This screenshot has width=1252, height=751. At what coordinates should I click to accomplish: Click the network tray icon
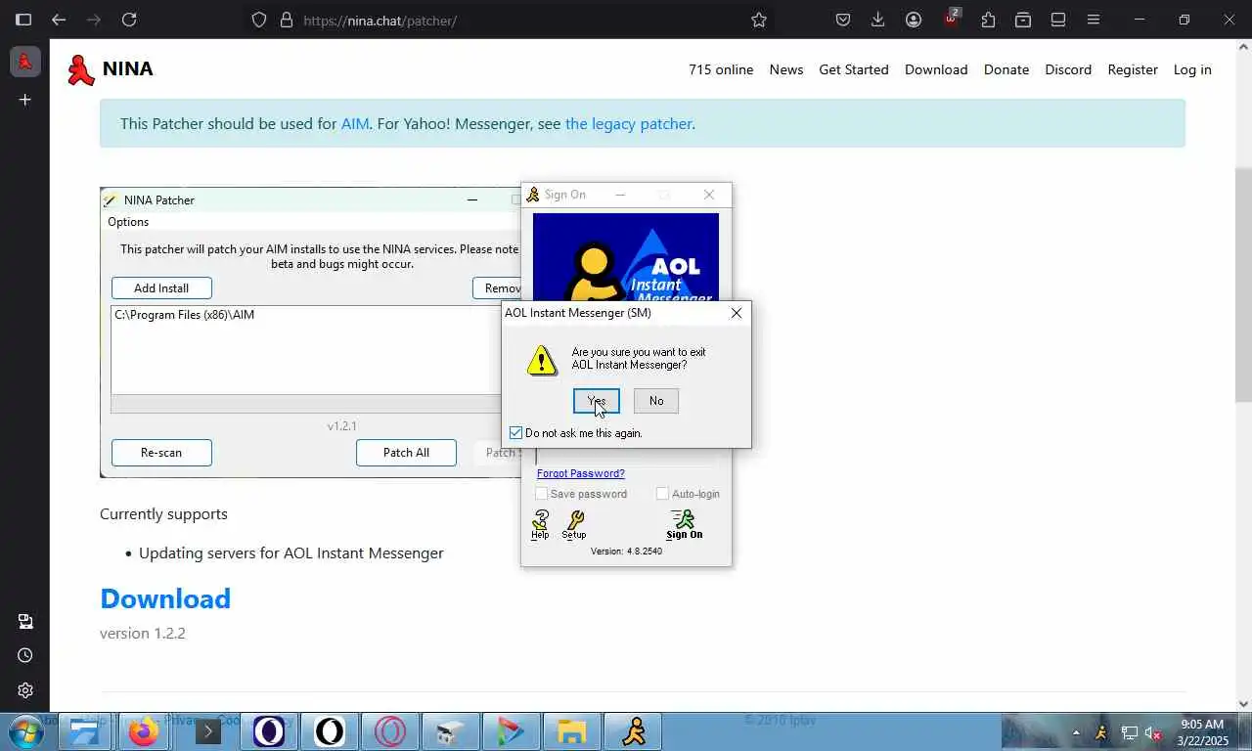(1129, 732)
